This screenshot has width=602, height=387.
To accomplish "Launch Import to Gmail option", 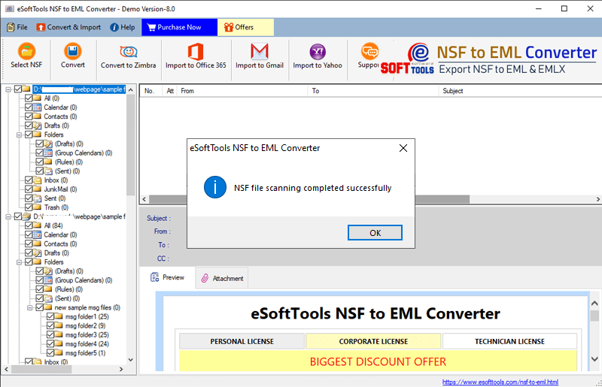I will pyautogui.click(x=260, y=52).
